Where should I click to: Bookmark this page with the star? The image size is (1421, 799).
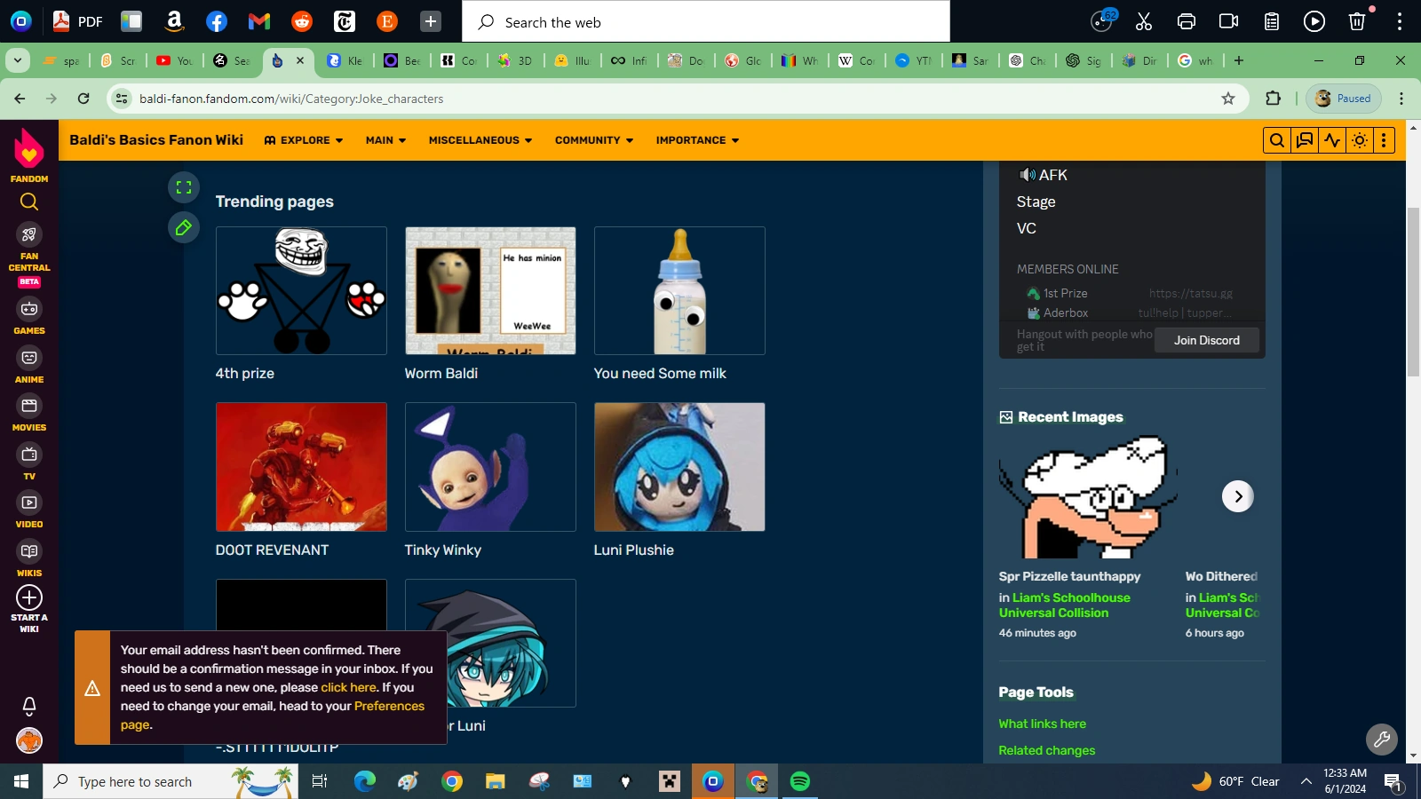click(x=1228, y=99)
